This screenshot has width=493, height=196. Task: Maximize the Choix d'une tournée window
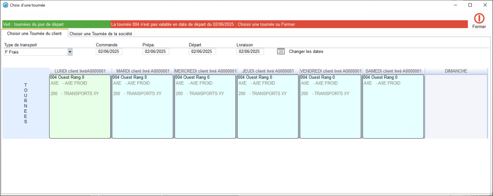[470, 5]
